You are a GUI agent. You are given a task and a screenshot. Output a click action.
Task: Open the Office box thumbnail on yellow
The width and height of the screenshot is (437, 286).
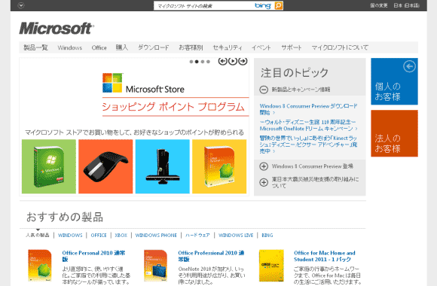pos(219,166)
